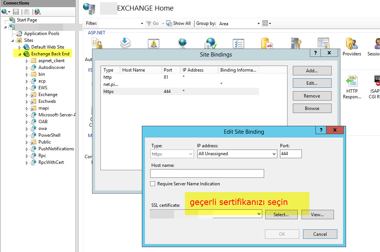Select Application Pools in the tree
This screenshot has width=380, height=252.
point(42,34)
